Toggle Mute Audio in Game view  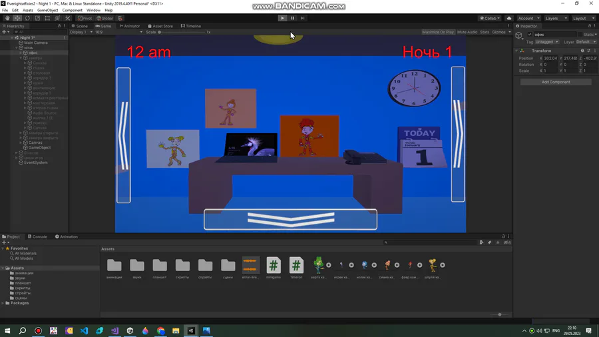467,32
